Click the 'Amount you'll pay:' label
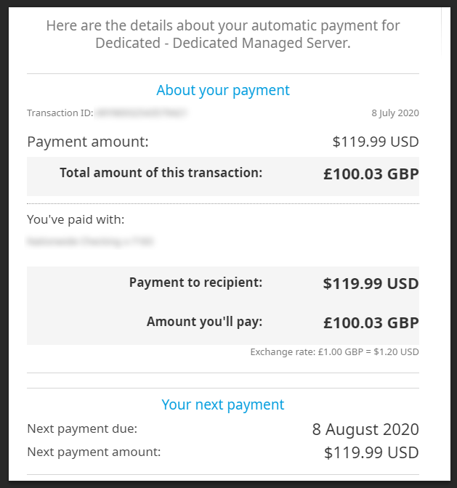 pyautogui.click(x=205, y=322)
